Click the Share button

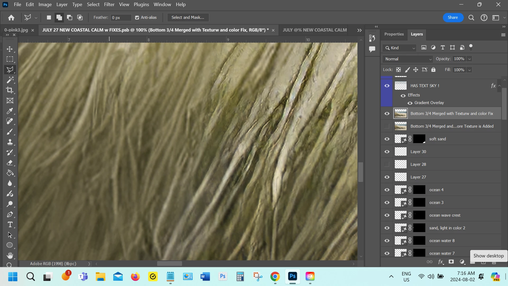[x=453, y=17]
